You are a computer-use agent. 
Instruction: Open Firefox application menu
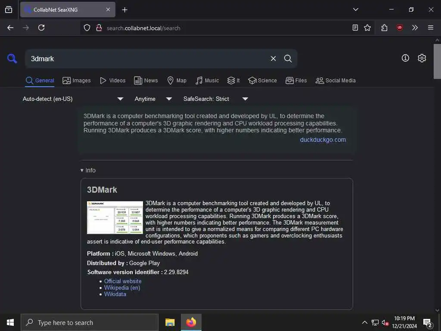(431, 28)
